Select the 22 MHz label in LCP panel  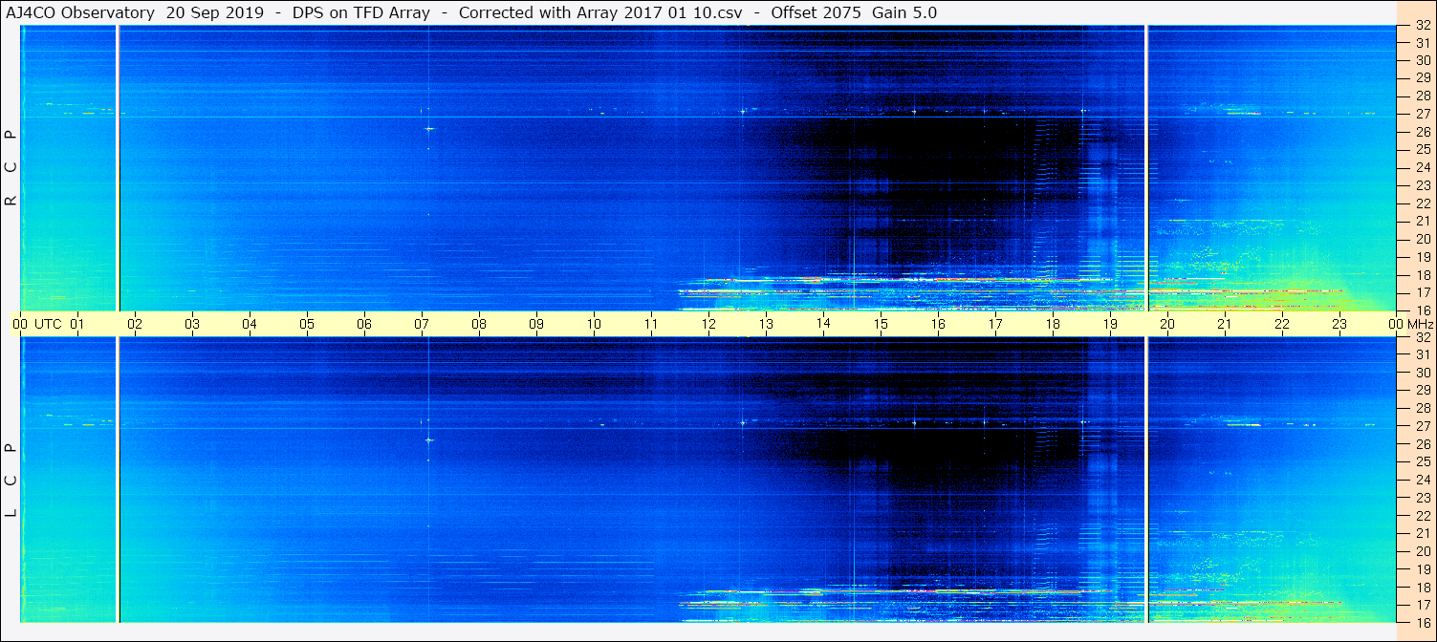[x=1422, y=516]
